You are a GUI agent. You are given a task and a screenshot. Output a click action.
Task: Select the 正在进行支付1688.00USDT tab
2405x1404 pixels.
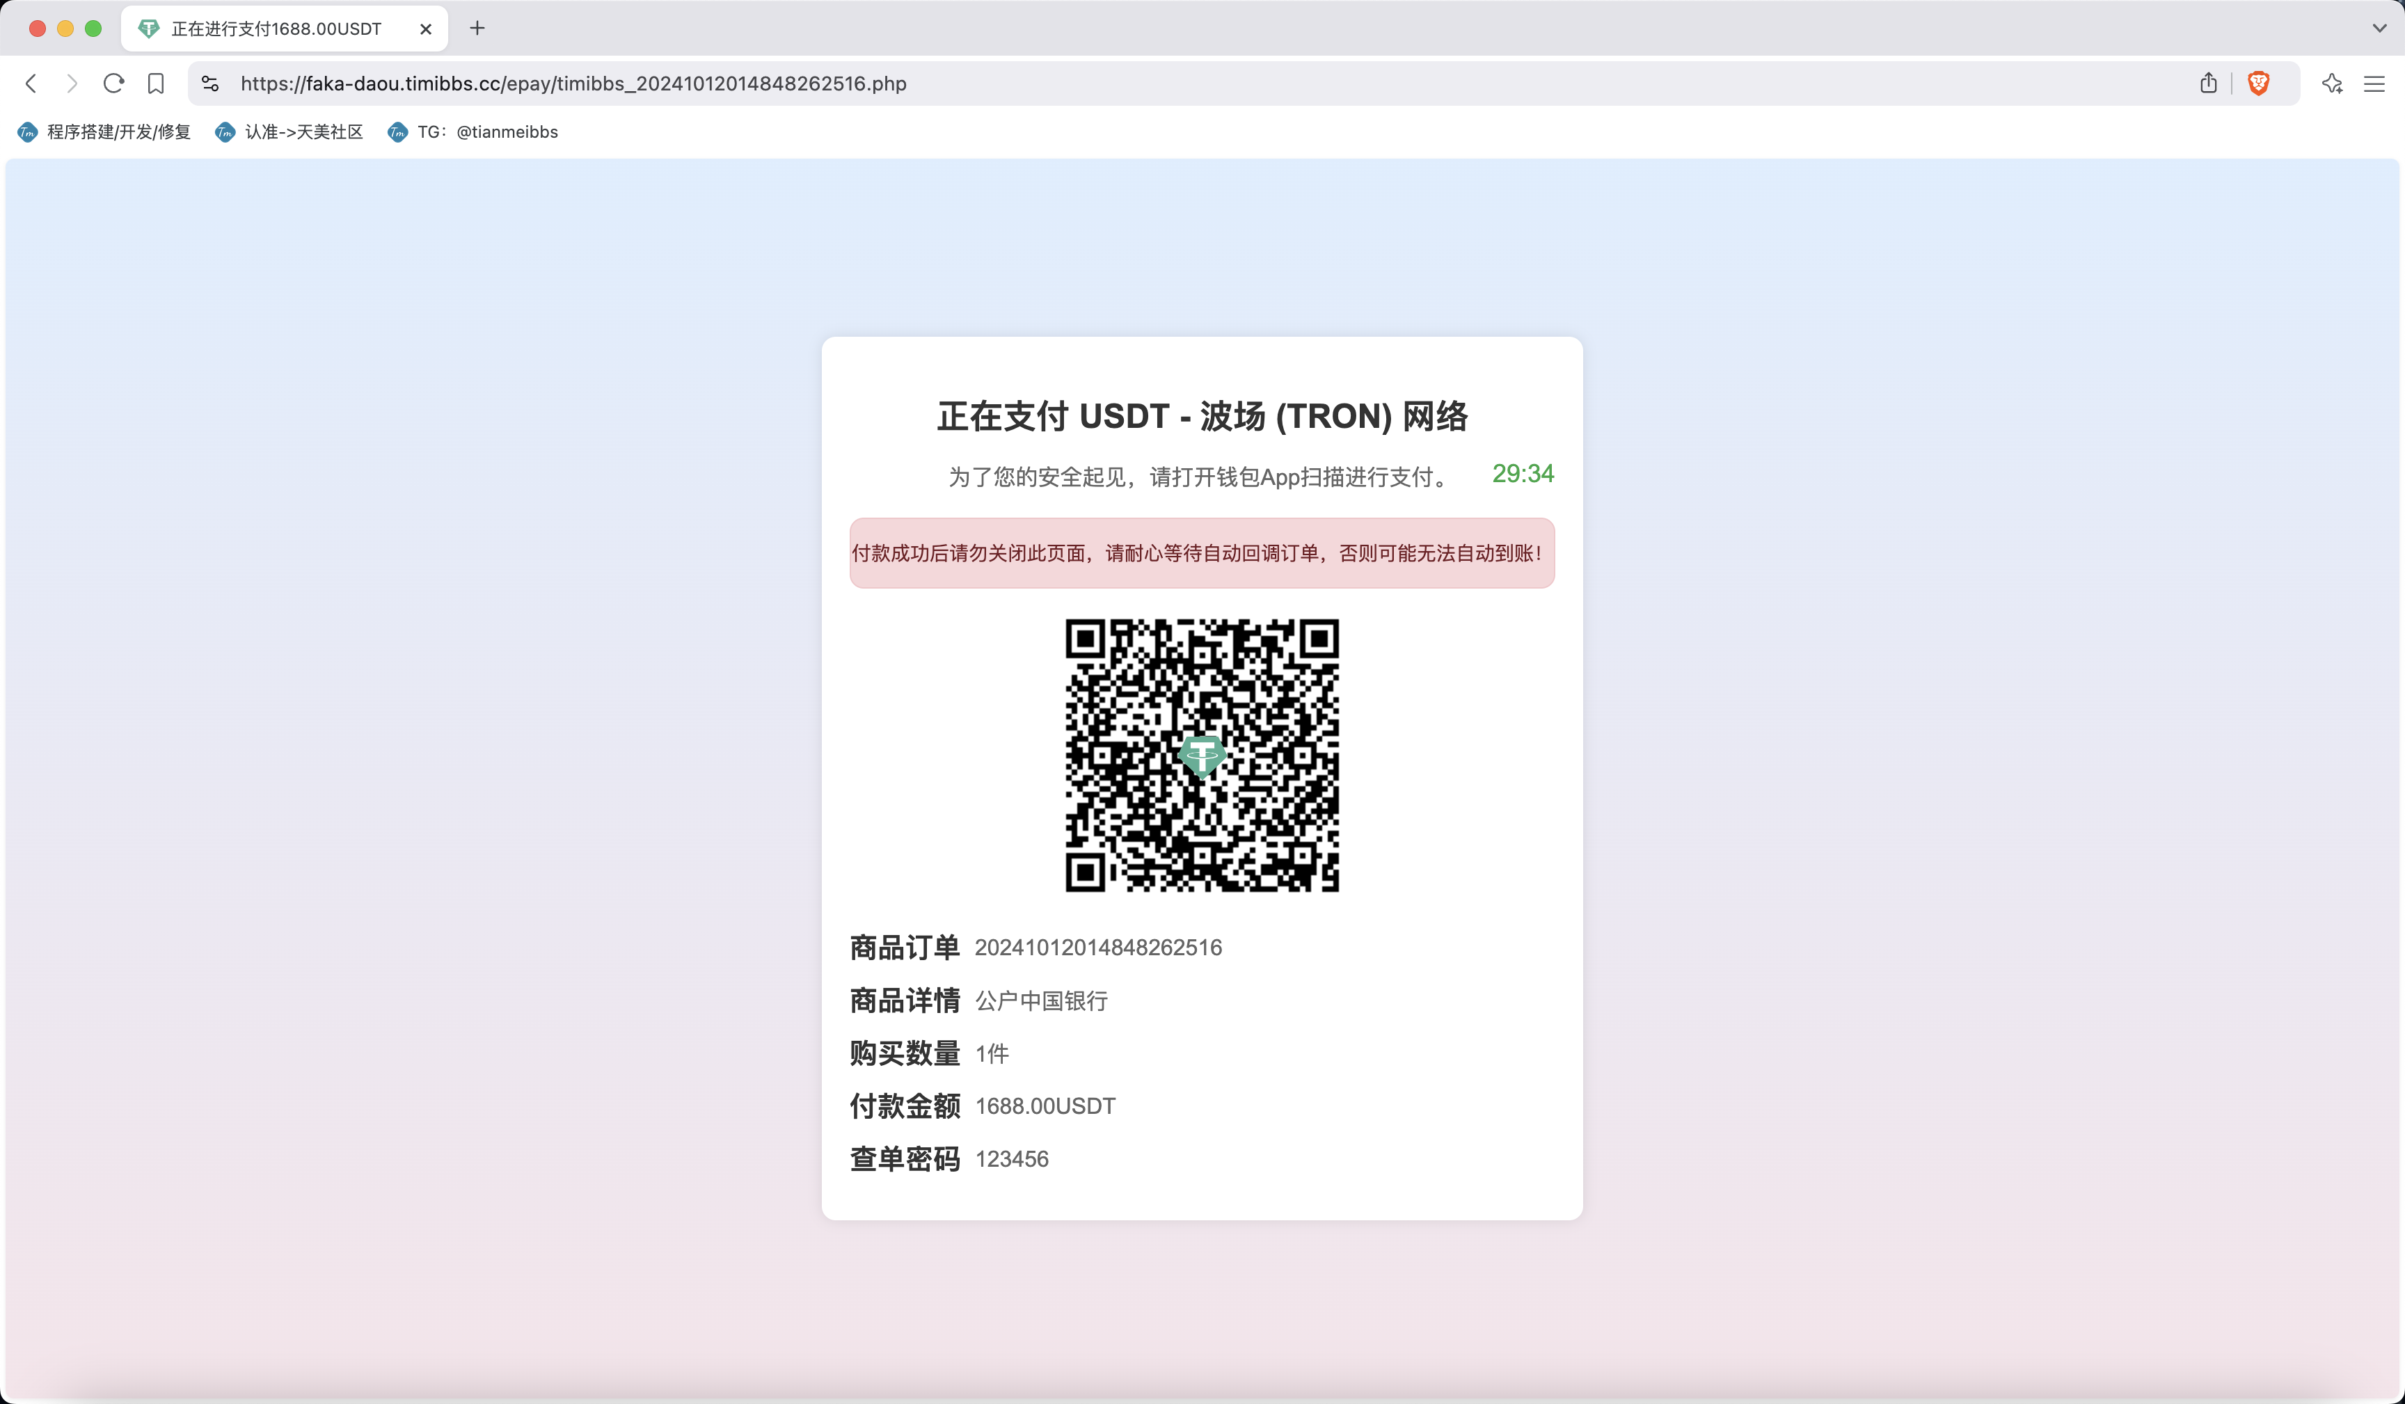click(285, 29)
